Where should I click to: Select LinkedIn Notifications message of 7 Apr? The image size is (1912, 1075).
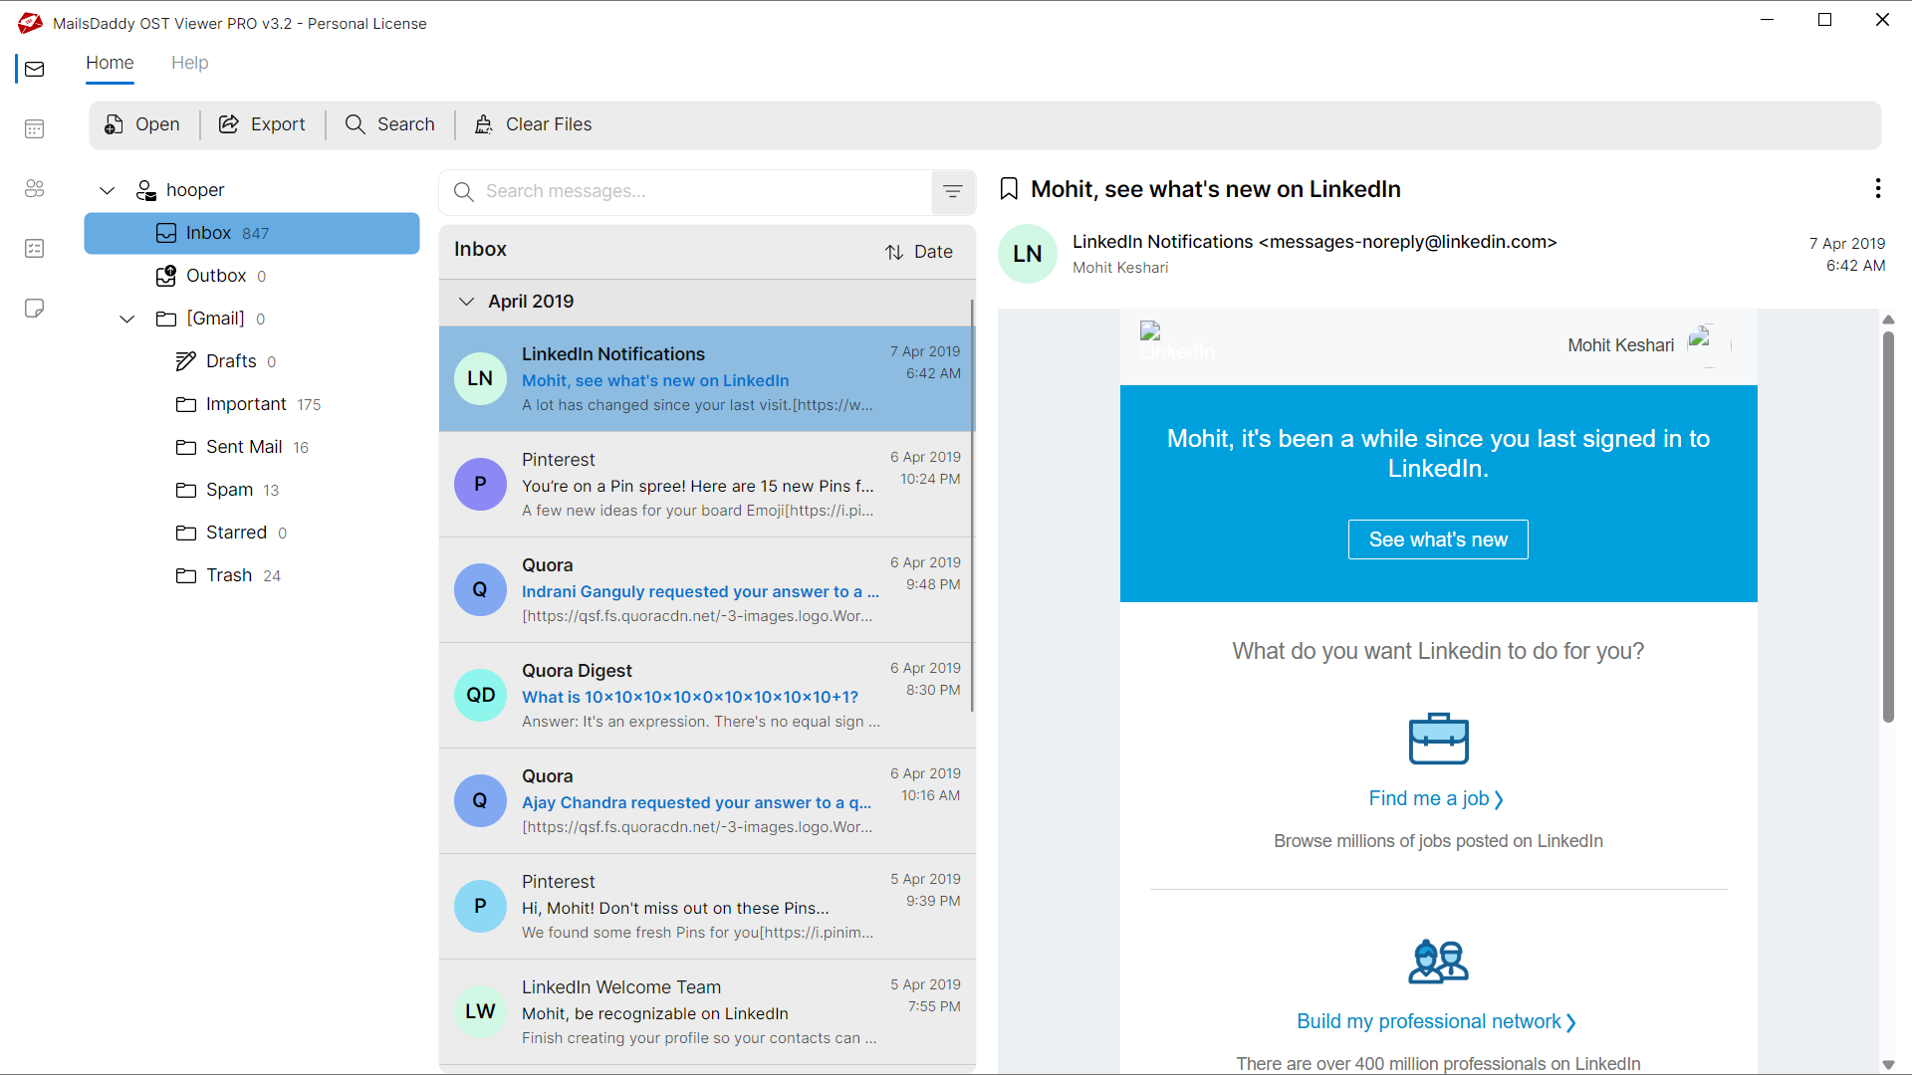point(705,379)
